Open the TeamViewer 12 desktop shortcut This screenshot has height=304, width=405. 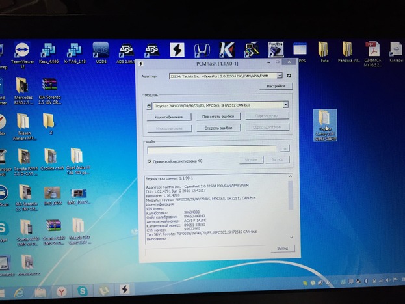[21, 52]
